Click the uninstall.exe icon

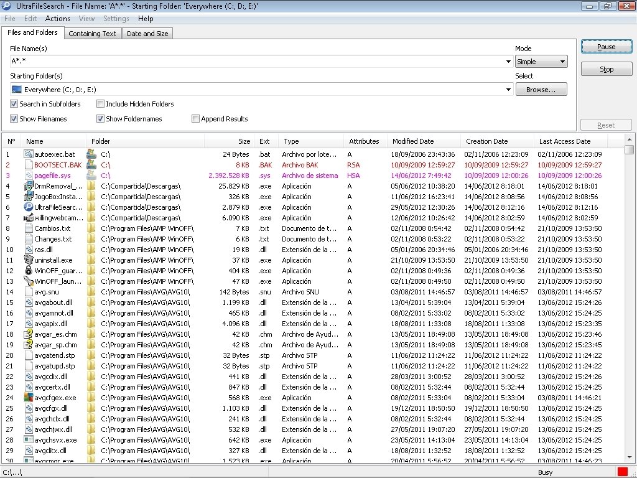point(29,260)
